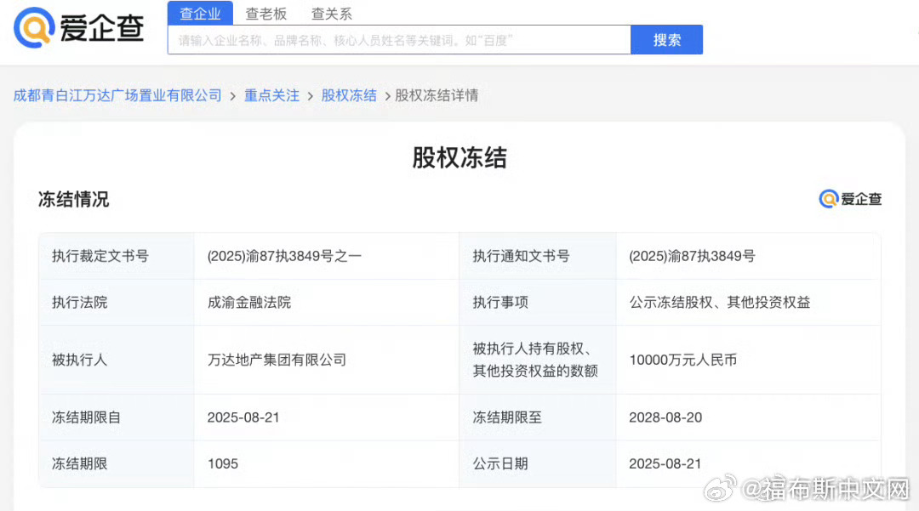Switch to the 查关系 tab

331,14
